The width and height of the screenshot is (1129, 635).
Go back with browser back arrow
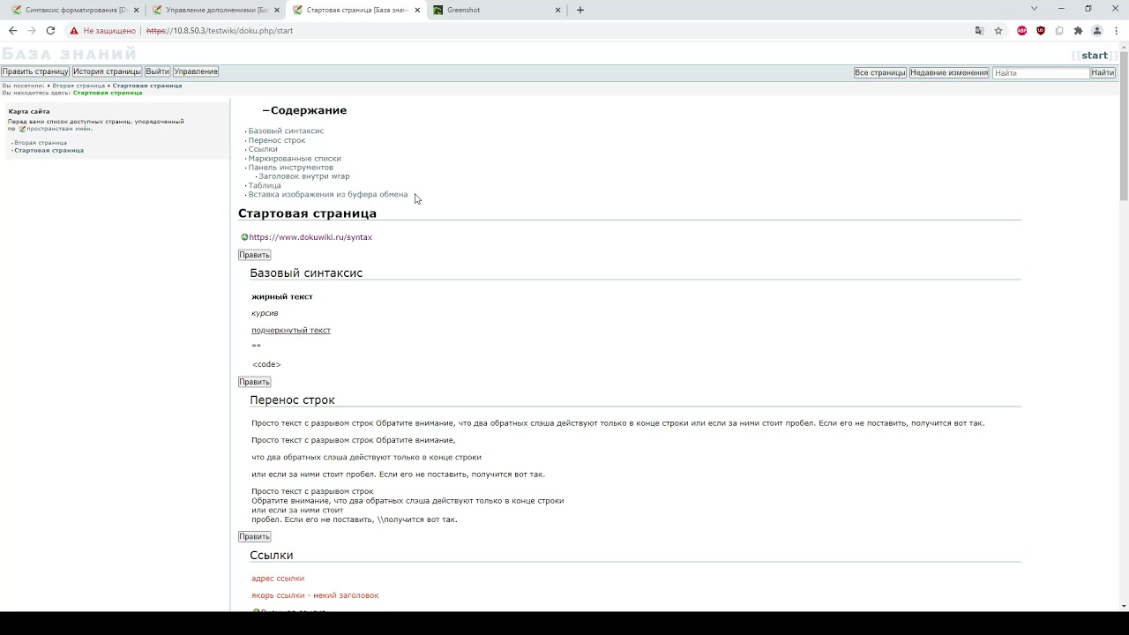(x=12, y=31)
